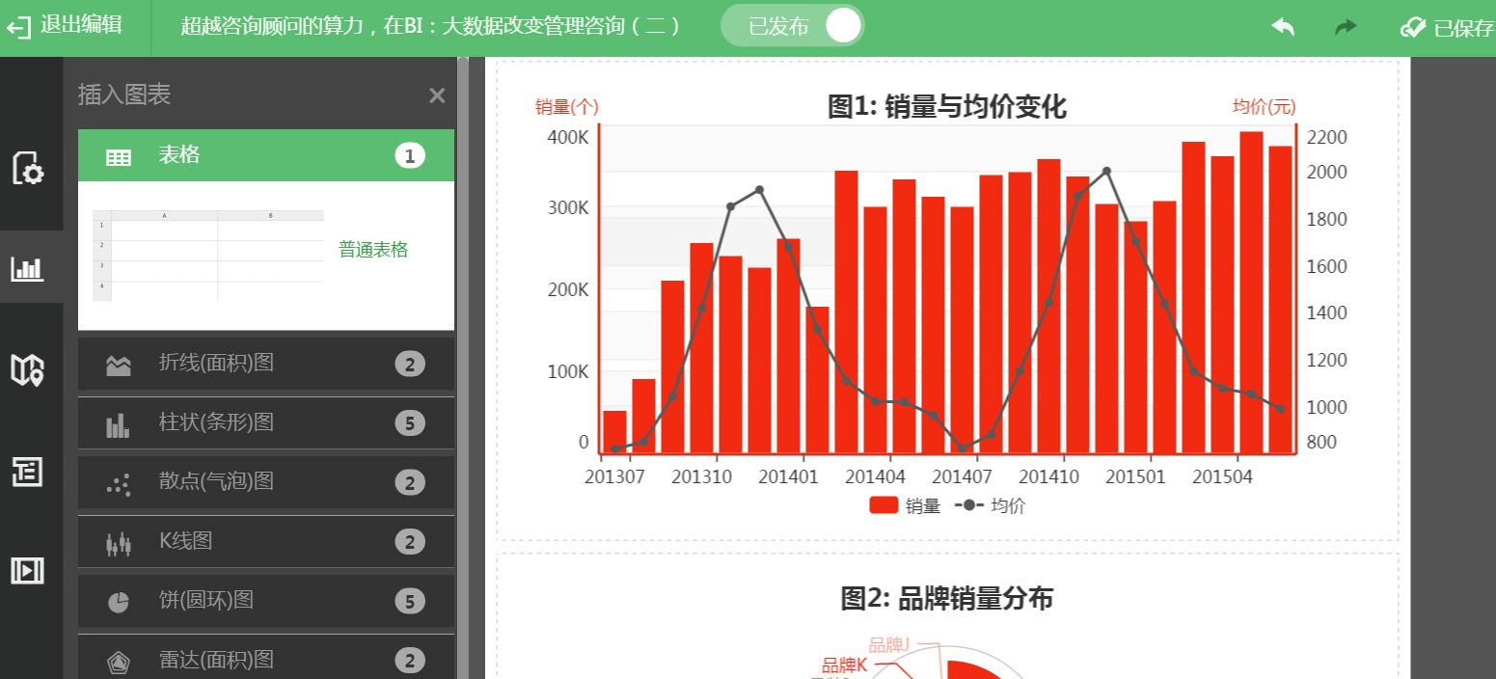Expand the K线图 category

click(x=266, y=541)
